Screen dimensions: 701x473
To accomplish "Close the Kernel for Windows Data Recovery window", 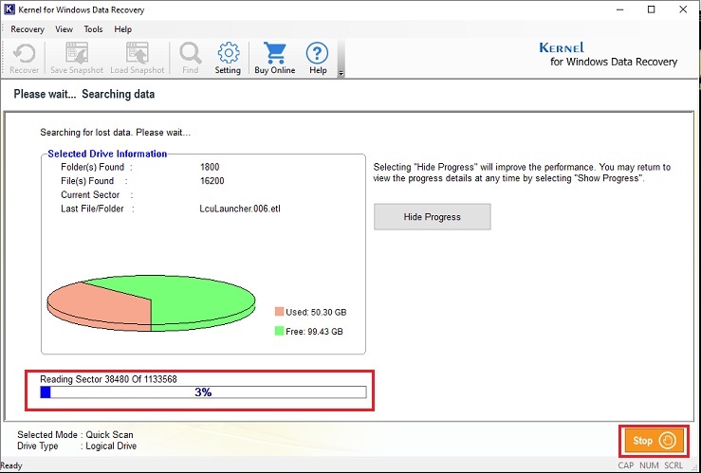I will click(x=683, y=9).
